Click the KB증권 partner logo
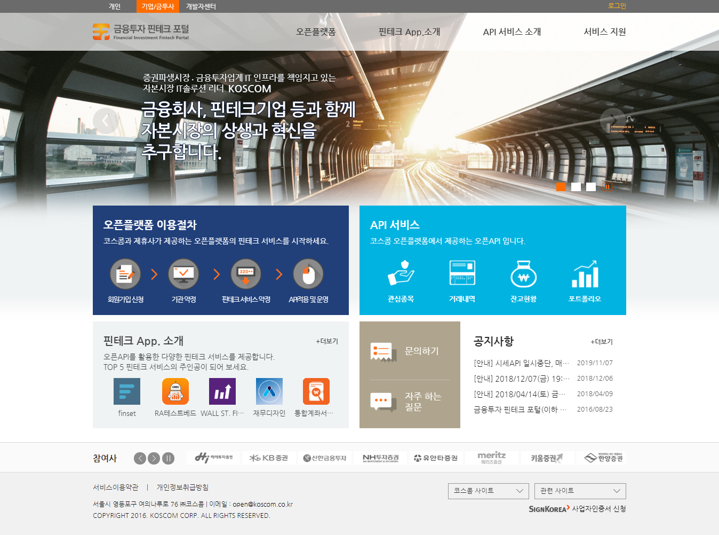Image resolution: width=719 pixels, height=535 pixels. (269, 458)
